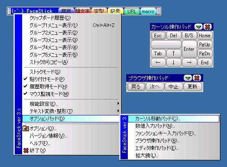Choose グループ4メニュー表示(4) menu entry
Screen dimensions: 227x167
click(x=72, y=47)
